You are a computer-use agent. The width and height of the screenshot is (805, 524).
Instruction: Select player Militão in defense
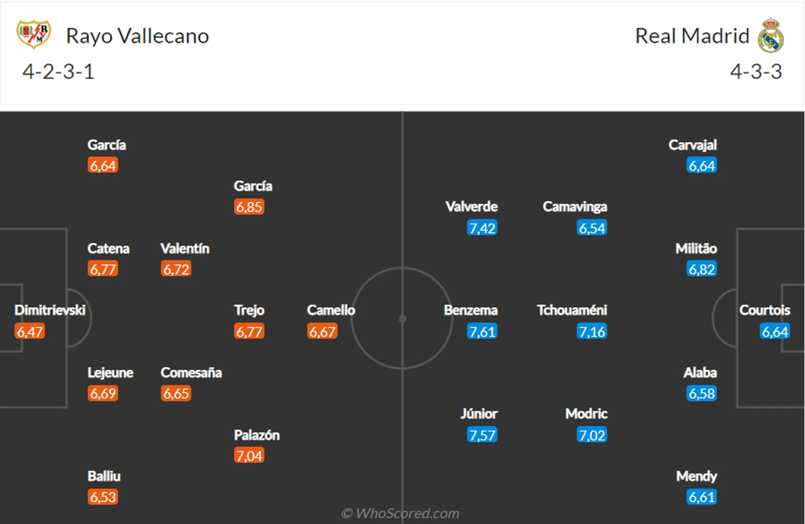pos(696,248)
